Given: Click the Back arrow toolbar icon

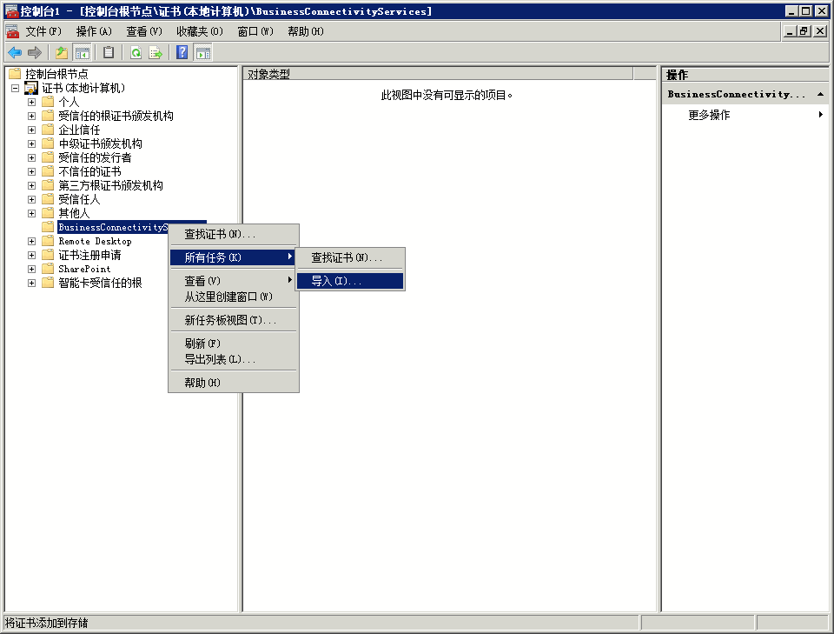Looking at the screenshot, I should coord(15,53).
